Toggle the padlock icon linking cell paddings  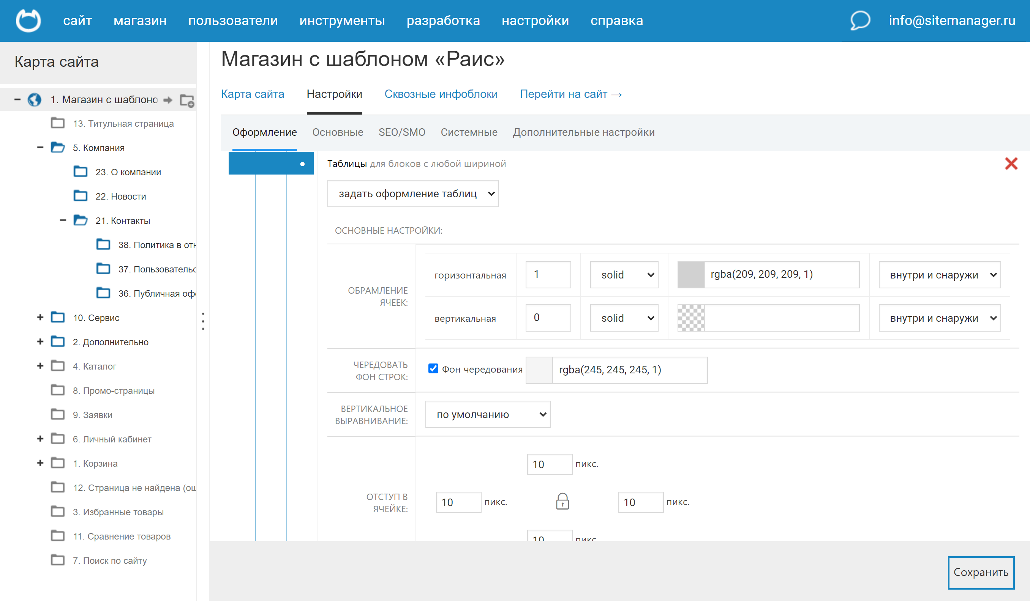[x=562, y=501]
